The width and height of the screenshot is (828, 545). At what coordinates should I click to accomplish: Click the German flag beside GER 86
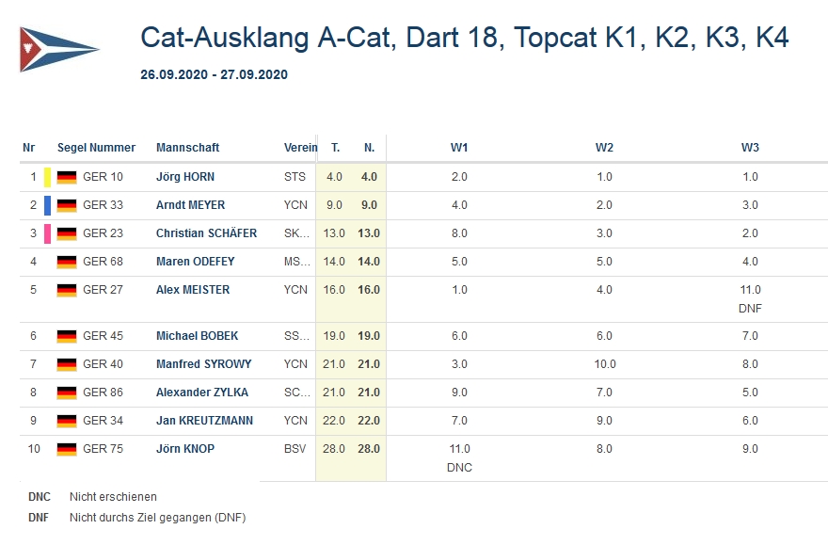point(66,393)
